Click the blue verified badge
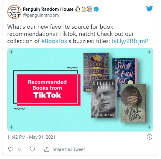The width and height of the screenshot is (161, 159). (x=96, y=9)
